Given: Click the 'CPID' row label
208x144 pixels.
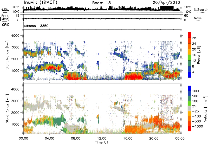Looking at the screenshot, I should click(6, 25).
